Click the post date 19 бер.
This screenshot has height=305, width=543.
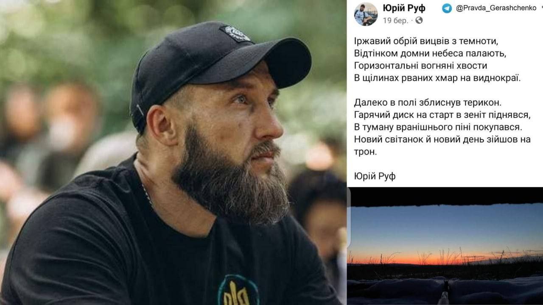click(396, 20)
